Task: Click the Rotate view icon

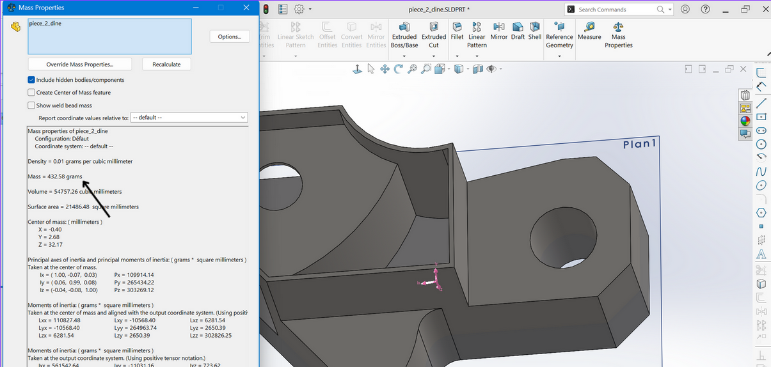Action: (398, 69)
